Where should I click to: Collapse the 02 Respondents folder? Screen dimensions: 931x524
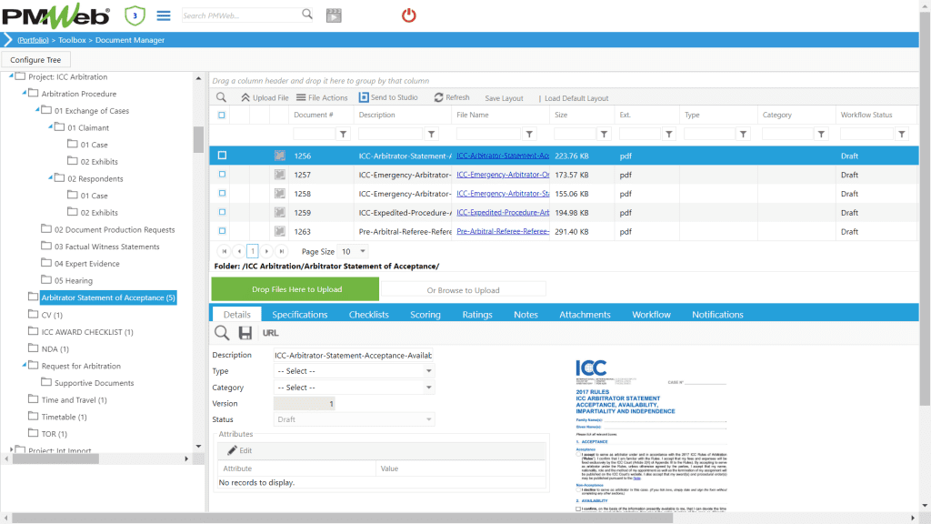coord(50,177)
